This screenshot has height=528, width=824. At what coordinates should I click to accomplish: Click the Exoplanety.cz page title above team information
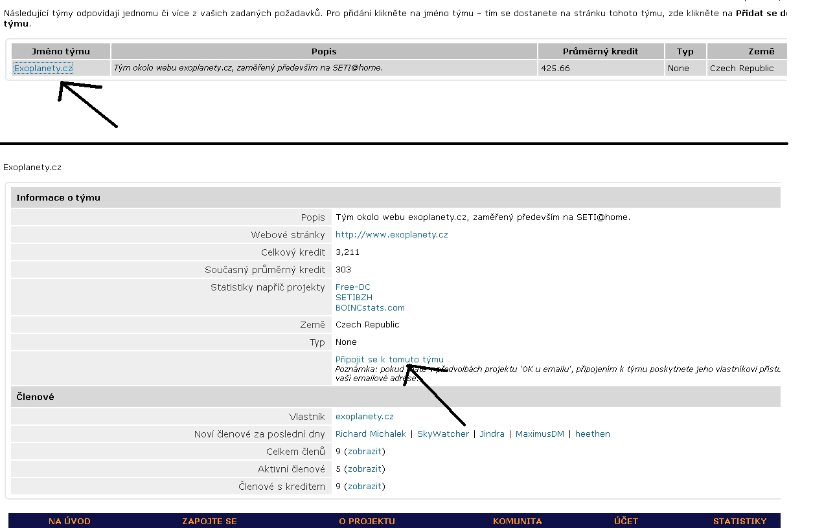(32, 168)
